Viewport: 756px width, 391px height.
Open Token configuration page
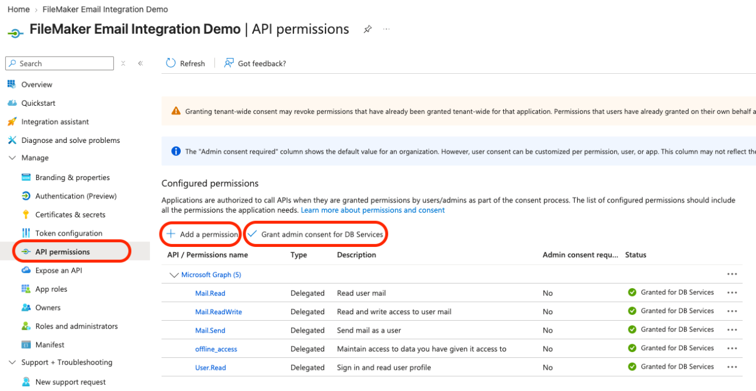click(x=69, y=233)
